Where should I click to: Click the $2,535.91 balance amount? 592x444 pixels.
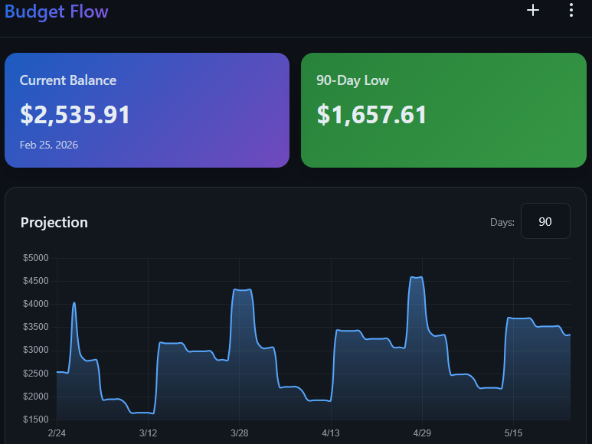click(75, 115)
